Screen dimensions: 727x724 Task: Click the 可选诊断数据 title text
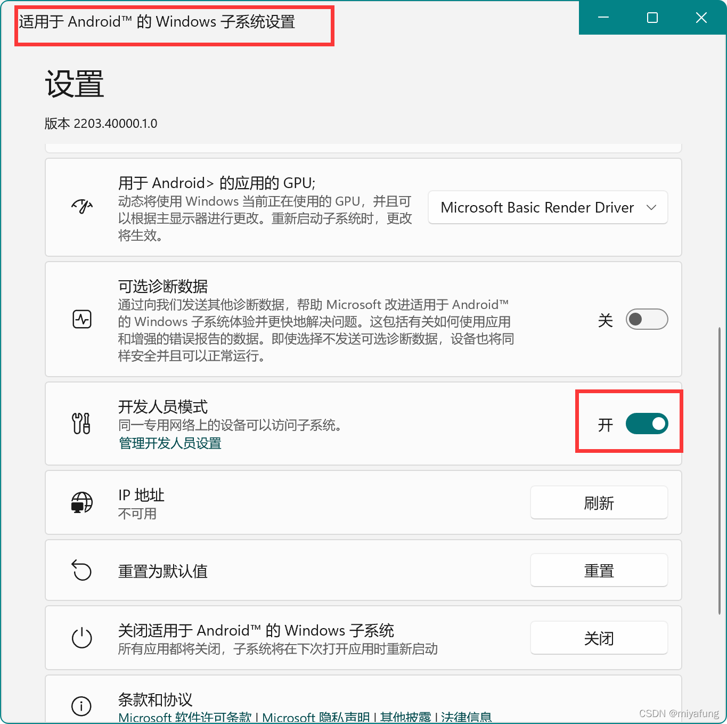163,287
